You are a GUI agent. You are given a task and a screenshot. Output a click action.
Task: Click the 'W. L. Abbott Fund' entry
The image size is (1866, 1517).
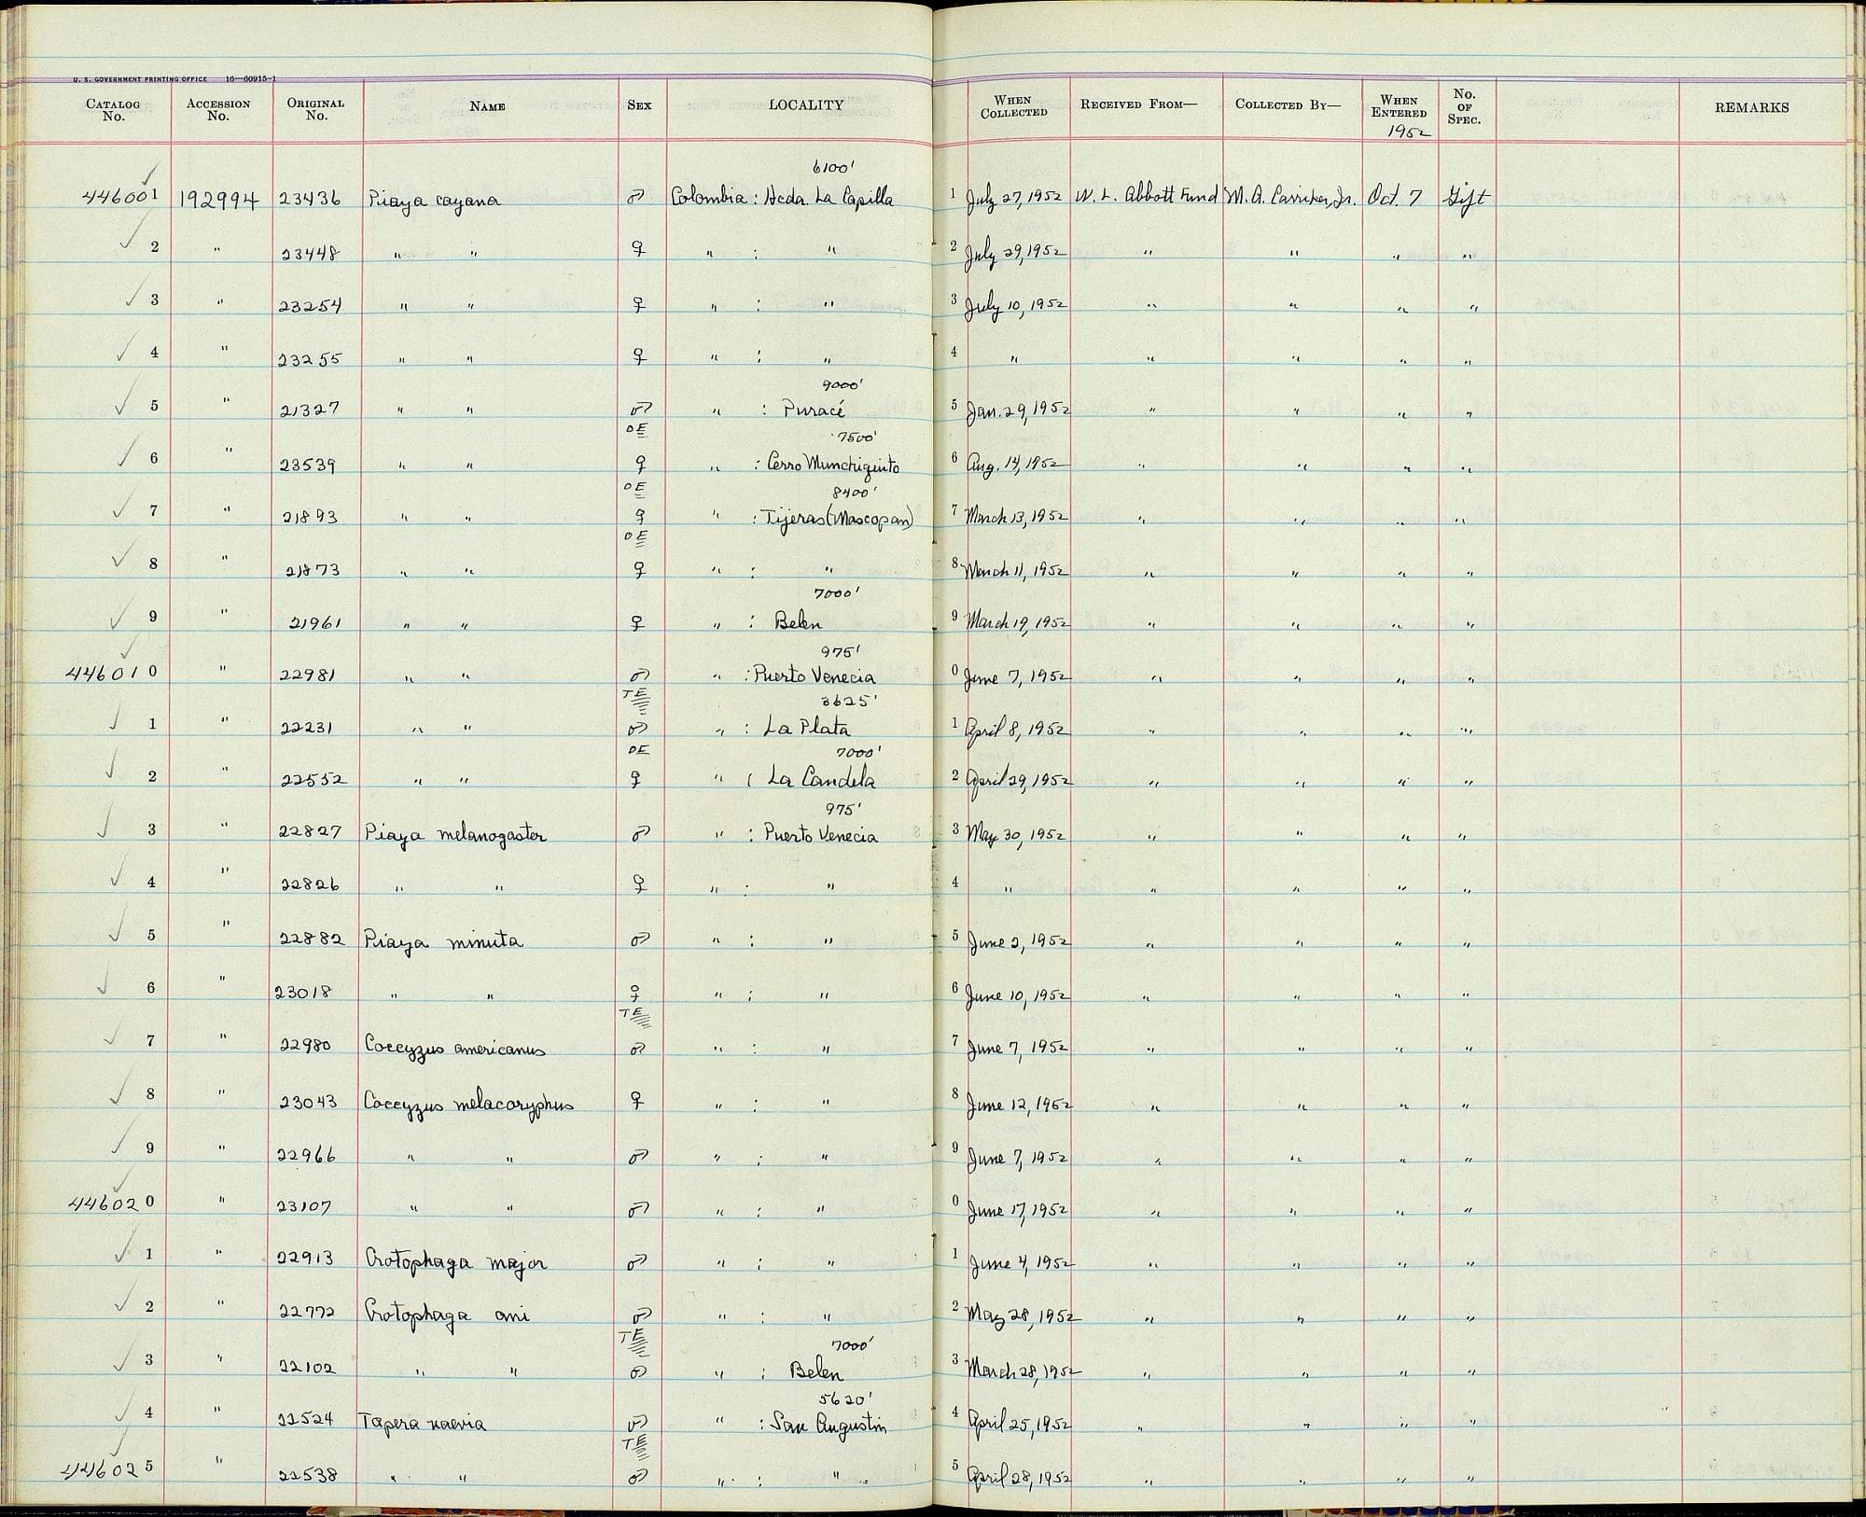1147,198
